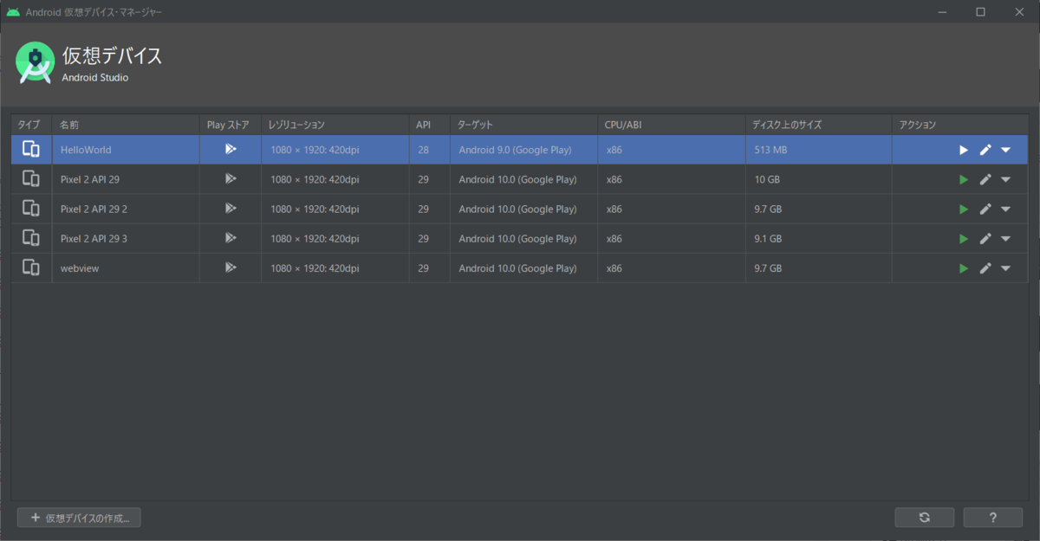Click the 10 GB disk size cell
1040x541 pixels.
pyautogui.click(x=819, y=180)
